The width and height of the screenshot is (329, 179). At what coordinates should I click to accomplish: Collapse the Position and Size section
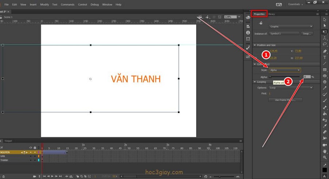point(255,45)
